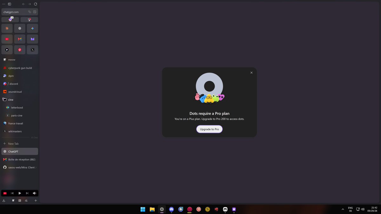Open the pinned YouTube essential tile
The height and width of the screenshot is (214, 381).
[x=7, y=39]
